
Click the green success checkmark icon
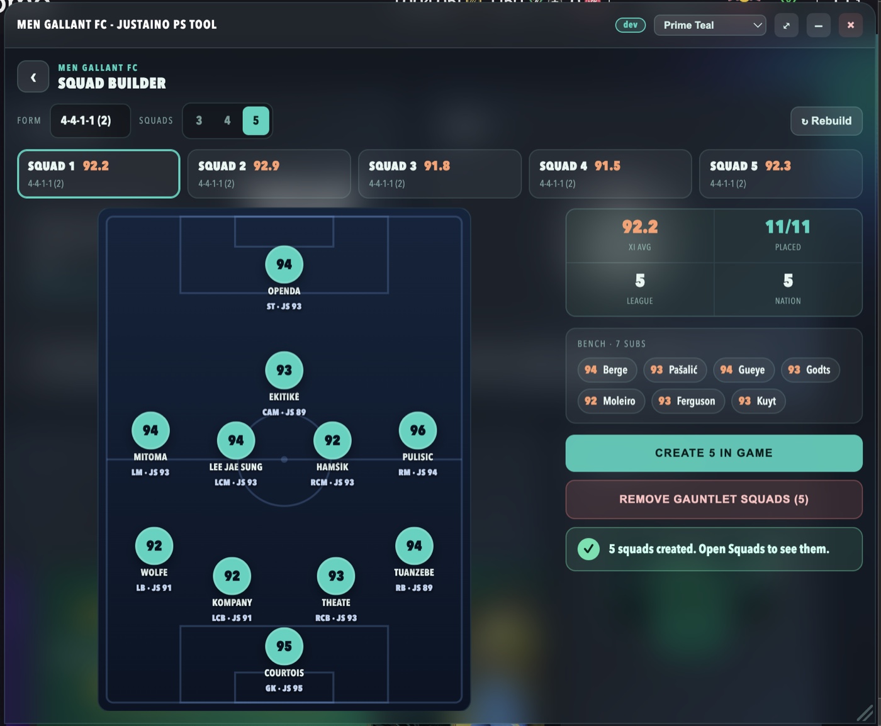pos(588,549)
